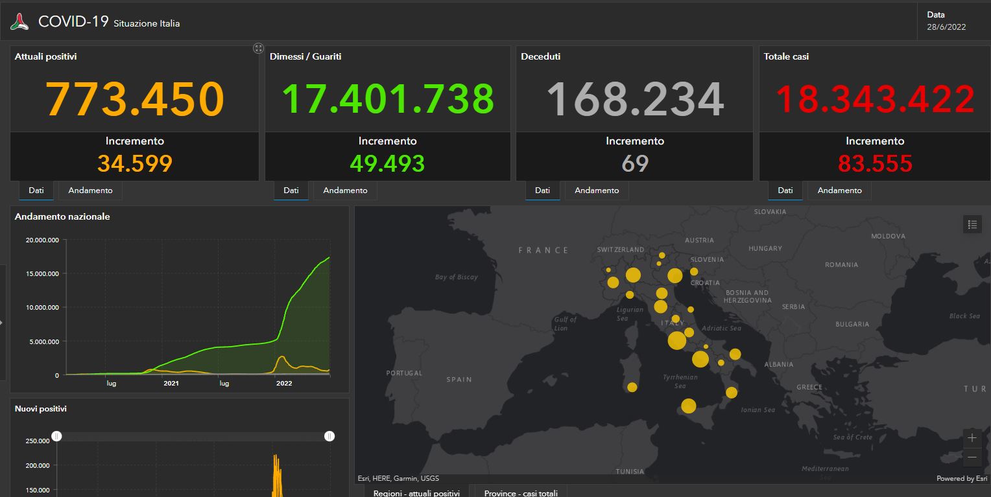Select Dati tab under Dimessi / Guariti
The width and height of the screenshot is (991, 497).
pos(291,191)
